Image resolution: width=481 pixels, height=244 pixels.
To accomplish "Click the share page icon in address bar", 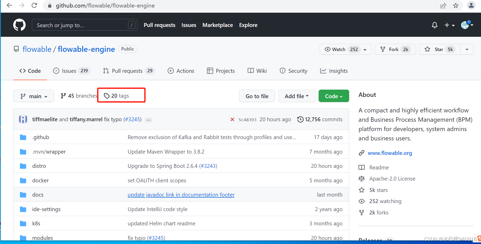I will [x=443, y=6].
